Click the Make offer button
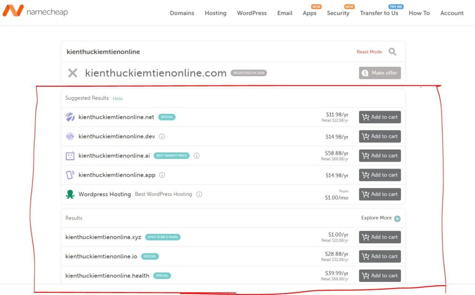475x295 pixels. (380, 73)
